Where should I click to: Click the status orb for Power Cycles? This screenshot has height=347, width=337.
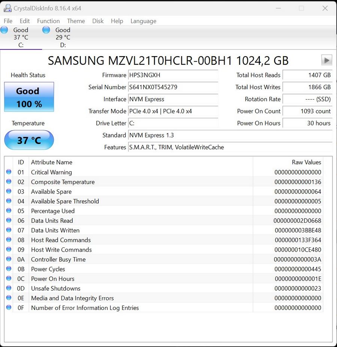(9, 268)
